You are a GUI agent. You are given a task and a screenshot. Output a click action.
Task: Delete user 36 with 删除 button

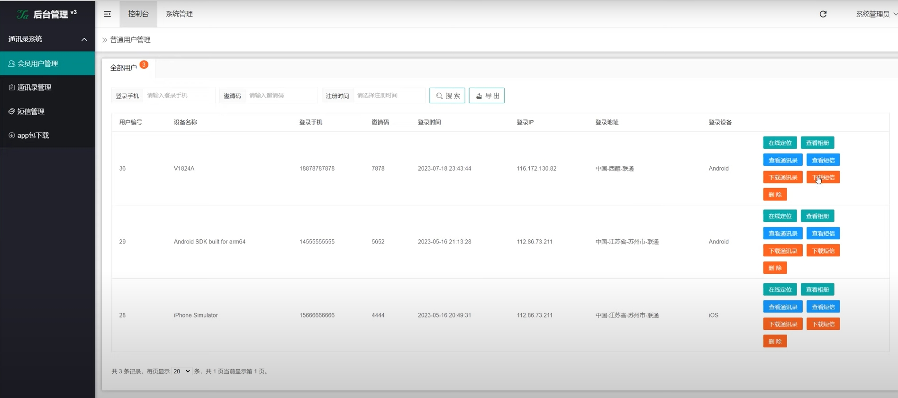pos(775,195)
